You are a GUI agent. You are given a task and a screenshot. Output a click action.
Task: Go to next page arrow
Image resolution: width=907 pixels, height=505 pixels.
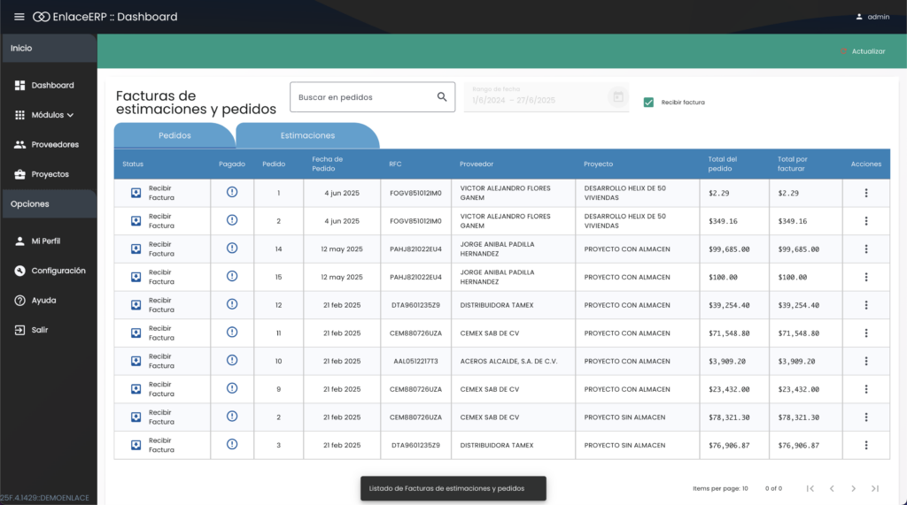point(853,488)
